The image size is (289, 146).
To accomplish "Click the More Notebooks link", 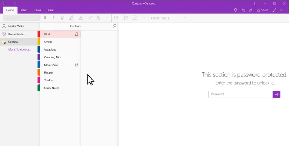I will click(20, 49).
